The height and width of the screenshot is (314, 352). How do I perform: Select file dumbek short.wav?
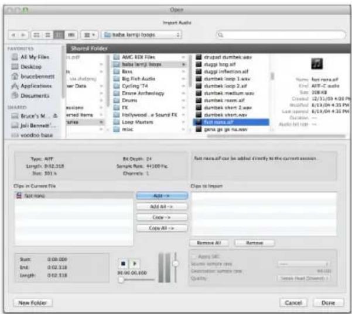click(231, 115)
